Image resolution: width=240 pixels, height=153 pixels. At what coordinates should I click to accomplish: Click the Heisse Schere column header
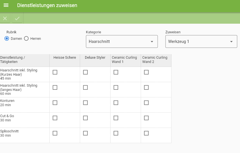click(65, 57)
